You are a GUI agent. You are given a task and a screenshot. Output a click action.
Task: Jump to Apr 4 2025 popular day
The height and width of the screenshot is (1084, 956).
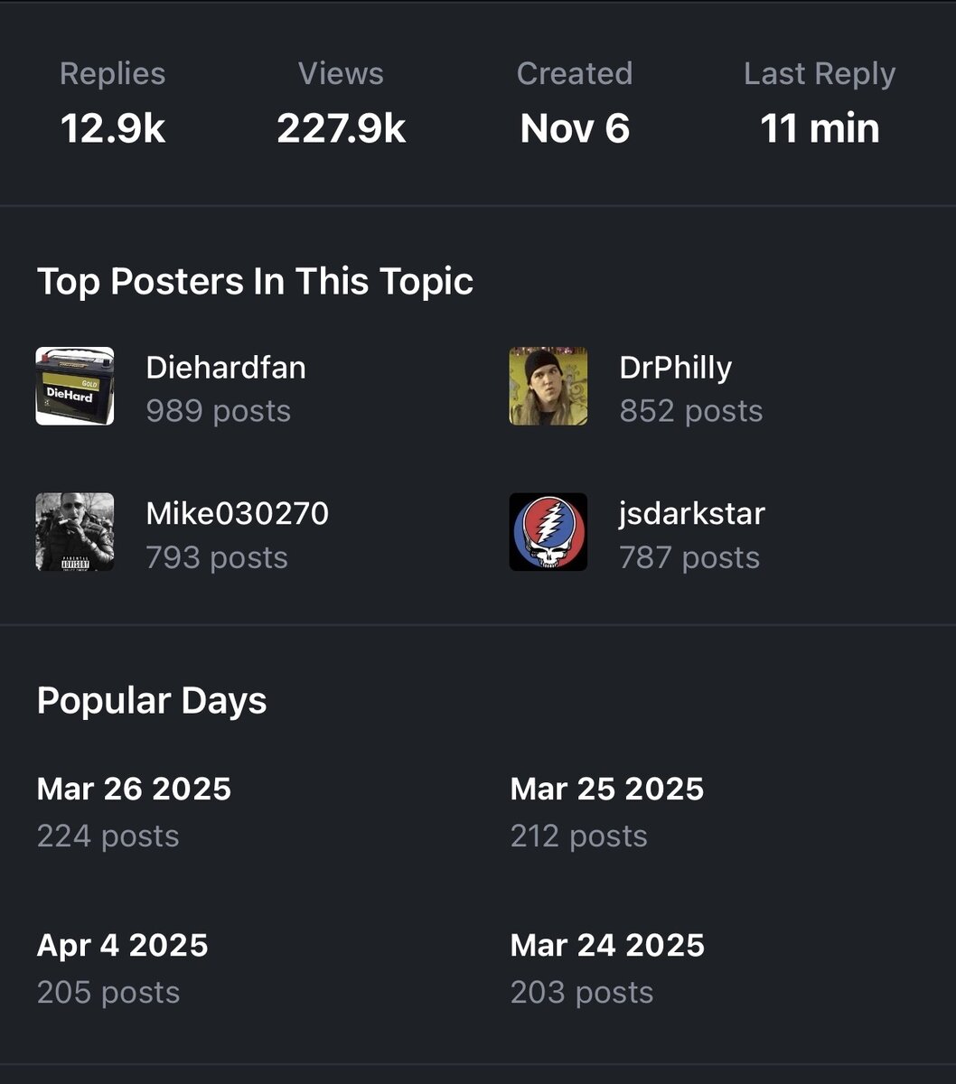(x=123, y=945)
